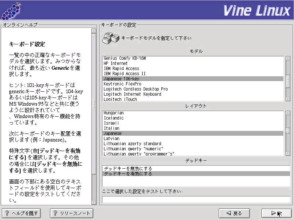Click the layout list scrollbar thumb
This screenshot has height=220, width=294.
coord(288,131)
